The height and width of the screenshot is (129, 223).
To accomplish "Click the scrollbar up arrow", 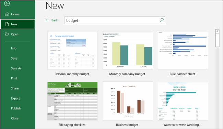I will tap(217, 31).
